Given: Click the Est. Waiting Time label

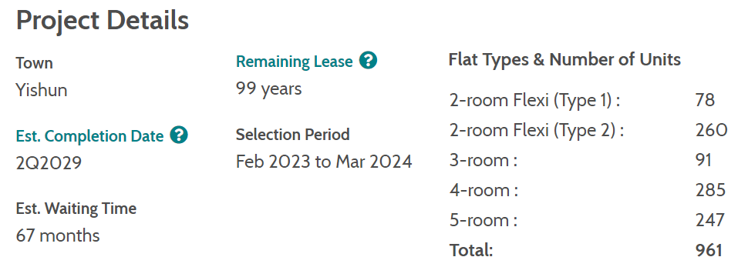Looking at the screenshot, I should pos(76,209).
